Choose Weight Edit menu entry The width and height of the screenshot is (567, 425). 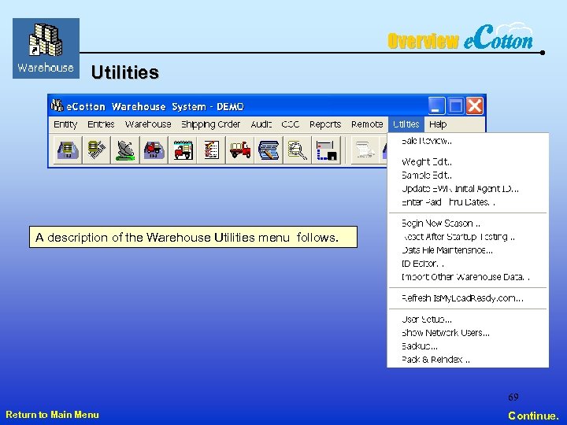[x=427, y=162]
